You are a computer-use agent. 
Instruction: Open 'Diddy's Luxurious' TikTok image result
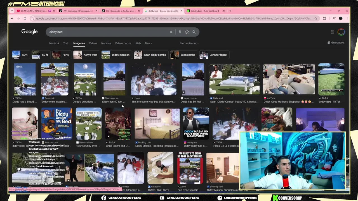point(85,80)
